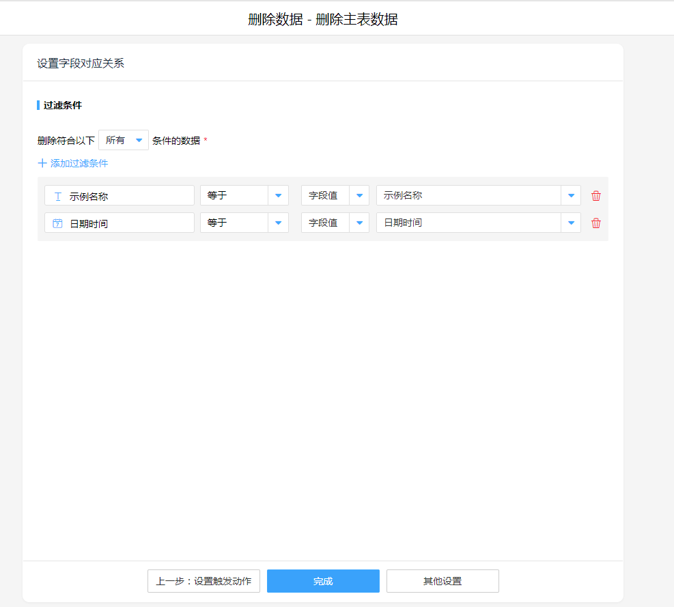The height and width of the screenshot is (607, 674).
Task: Select the 示例名称 left field box
Action: [x=120, y=195]
